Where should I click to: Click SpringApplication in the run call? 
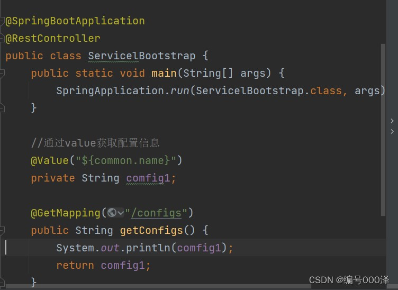pyautogui.click(x=110, y=91)
